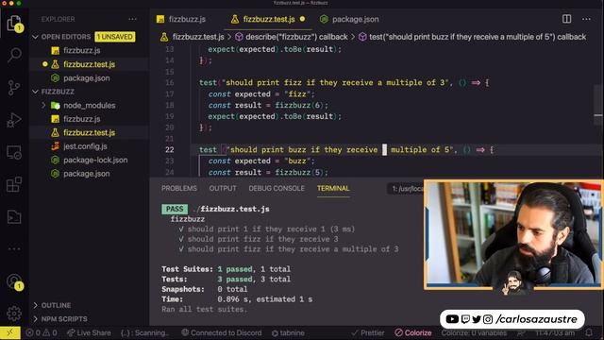
Task: Click Prettier in the status bar
Action: pyautogui.click(x=368, y=332)
